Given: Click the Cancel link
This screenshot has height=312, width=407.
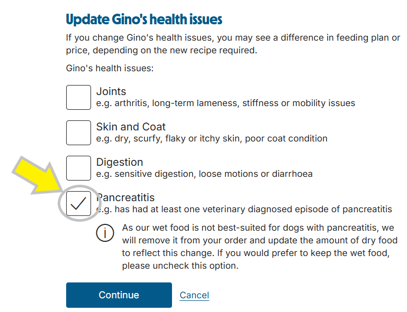Looking at the screenshot, I should [194, 295].
